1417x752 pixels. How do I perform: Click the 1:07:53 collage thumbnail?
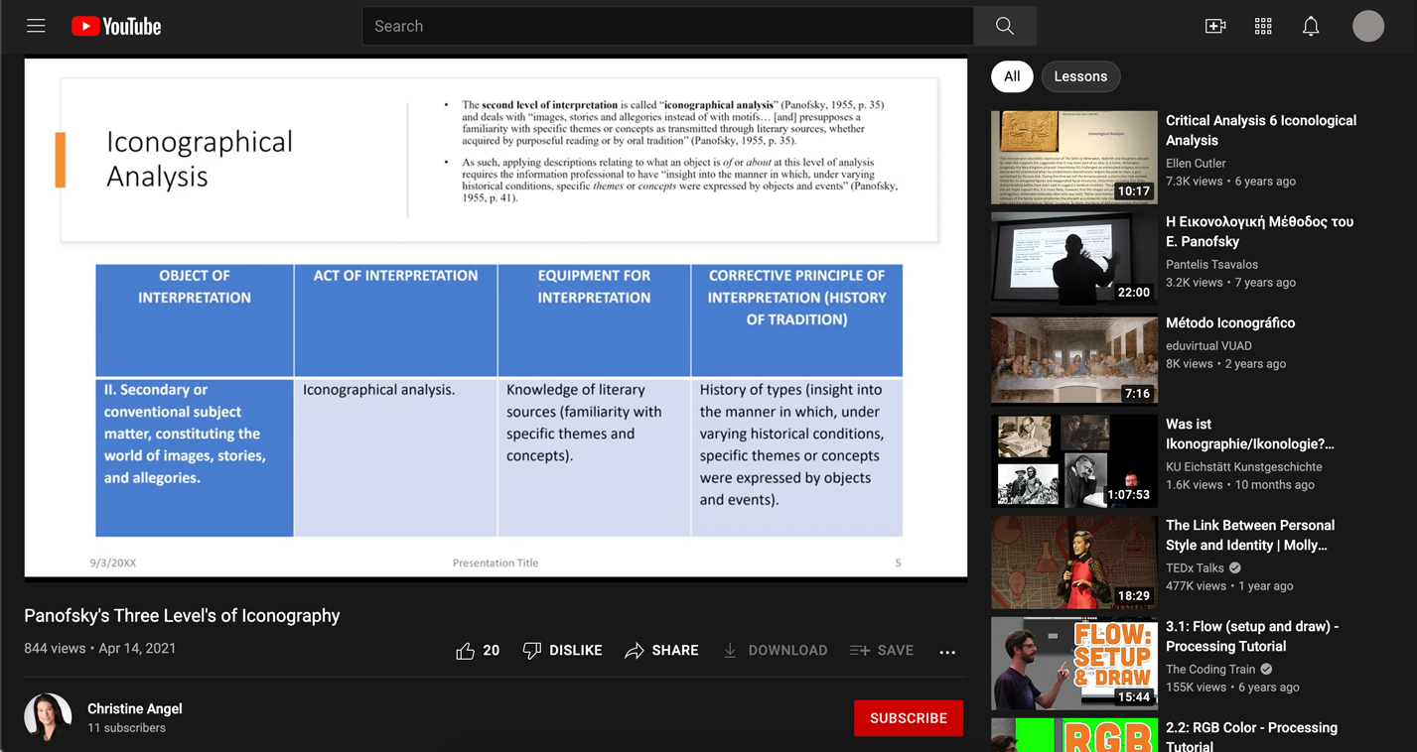pos(1074,461)
